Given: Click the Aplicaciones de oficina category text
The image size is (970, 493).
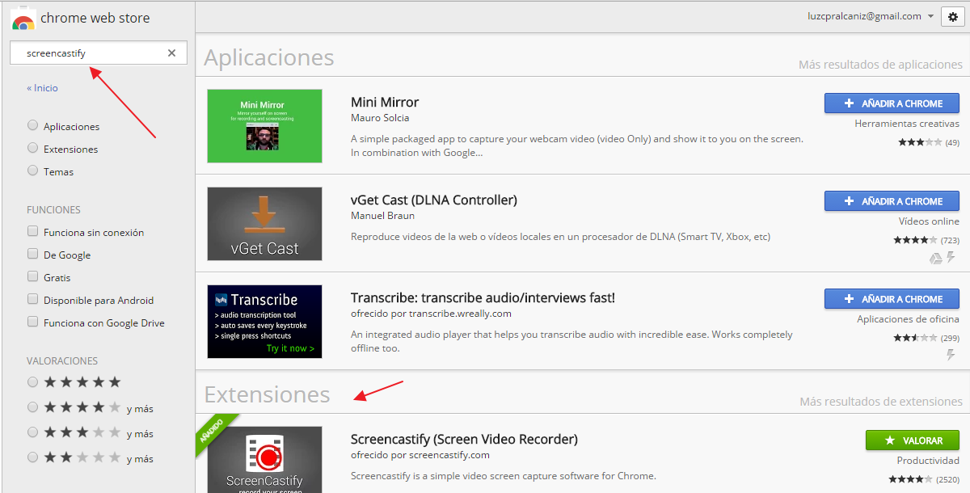Looking at the screenshot, I should coord(909,319).
